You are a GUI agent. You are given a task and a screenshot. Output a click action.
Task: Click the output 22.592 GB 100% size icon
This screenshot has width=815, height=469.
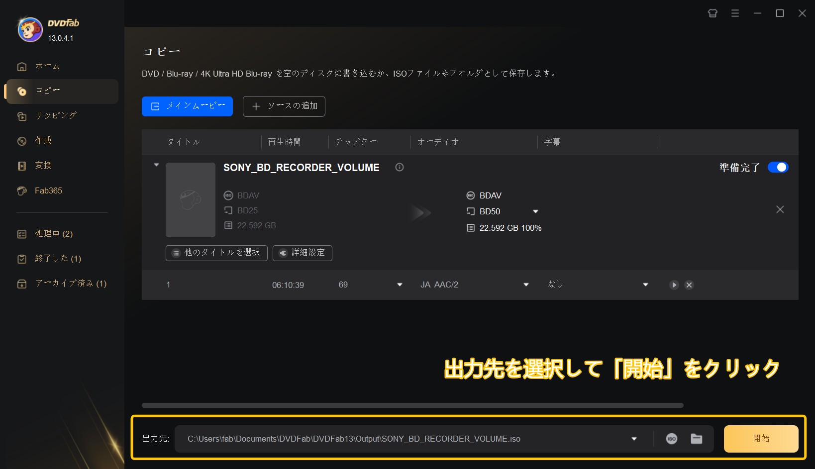470,228
